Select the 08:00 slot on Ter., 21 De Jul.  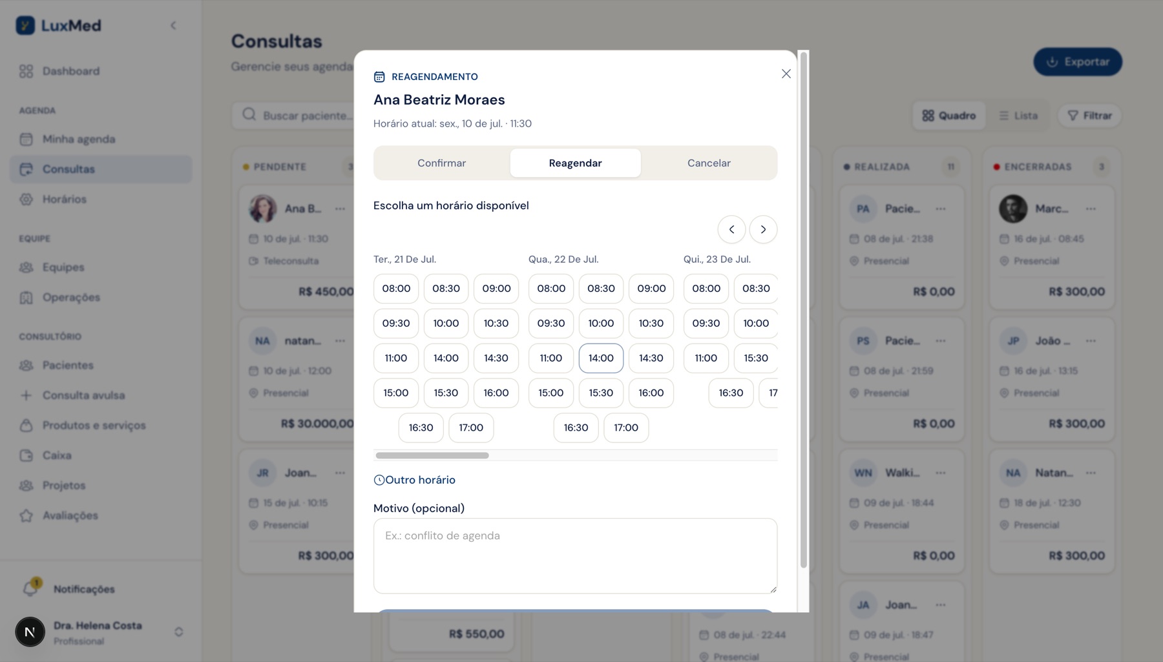[396, 289]
